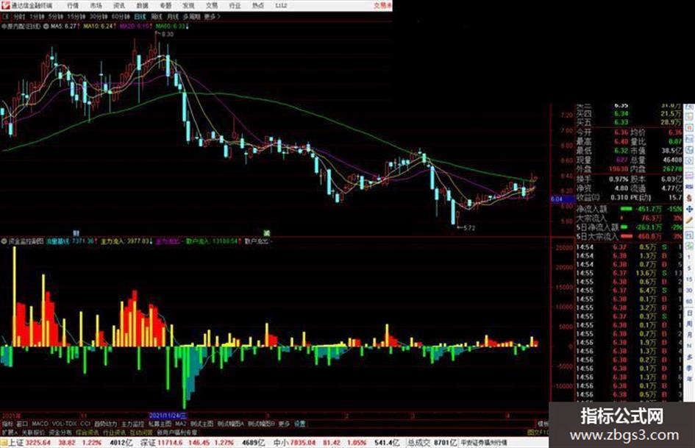Switch indicator to VOL-TDX

click(x=65, y=424)
